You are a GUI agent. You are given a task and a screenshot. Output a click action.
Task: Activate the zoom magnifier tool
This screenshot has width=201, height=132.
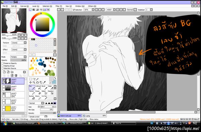tap(34, 83)
